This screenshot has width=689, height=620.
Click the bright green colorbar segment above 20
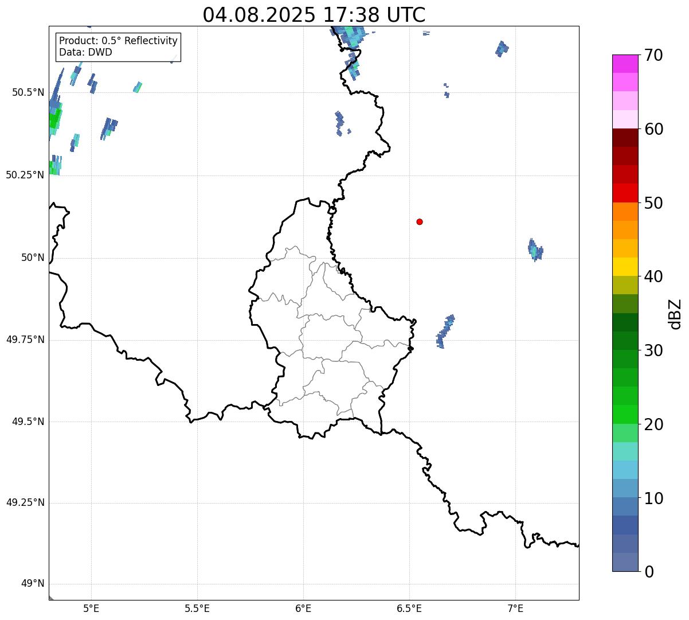coord(625,415)
